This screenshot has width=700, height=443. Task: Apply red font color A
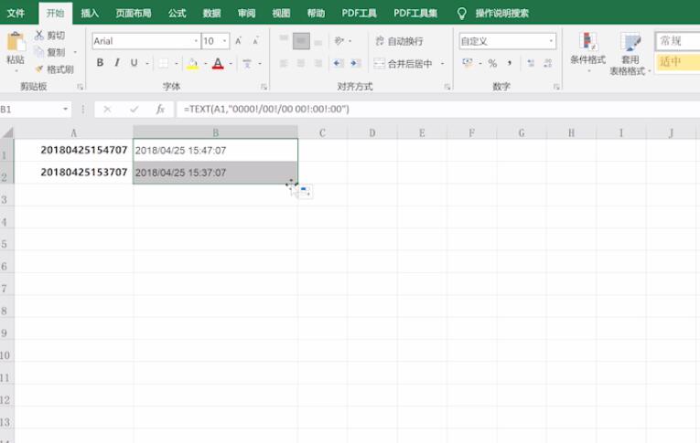coord(218,63)
